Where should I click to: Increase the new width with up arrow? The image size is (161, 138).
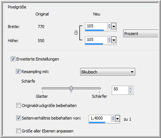[x=109, y=25]
